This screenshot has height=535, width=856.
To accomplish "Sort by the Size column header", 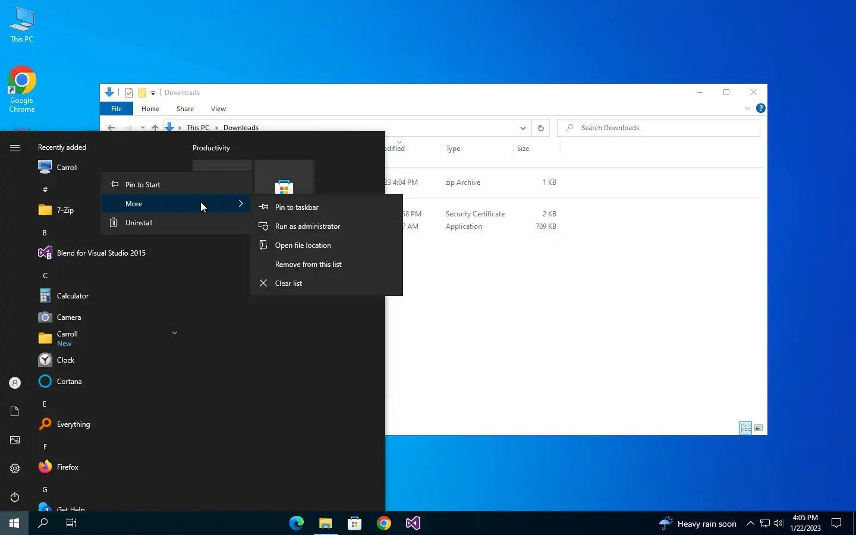I will pos(537,149).
